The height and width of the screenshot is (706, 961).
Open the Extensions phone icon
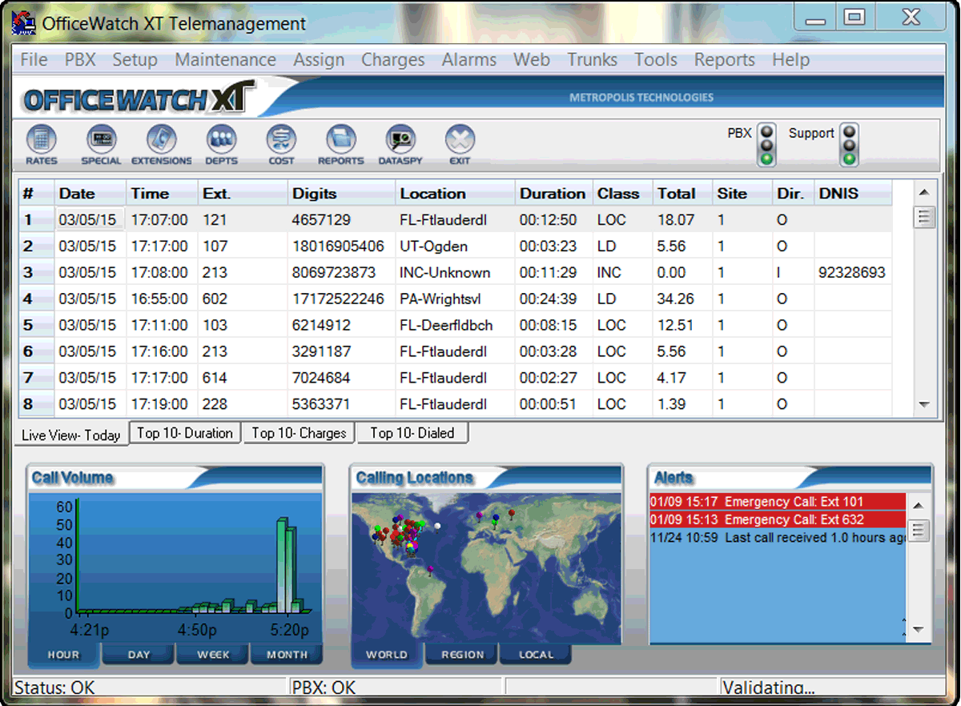point(162,140)
